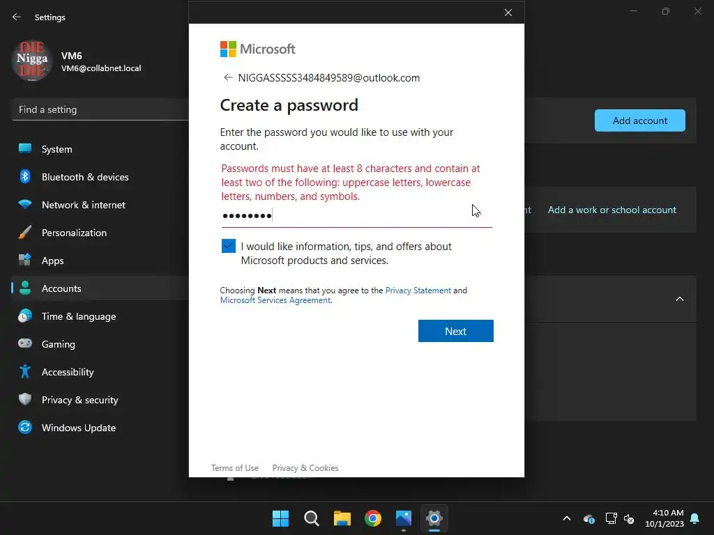Click the System monitor icon
Screen dimensions: 714x535
(25, 149)
